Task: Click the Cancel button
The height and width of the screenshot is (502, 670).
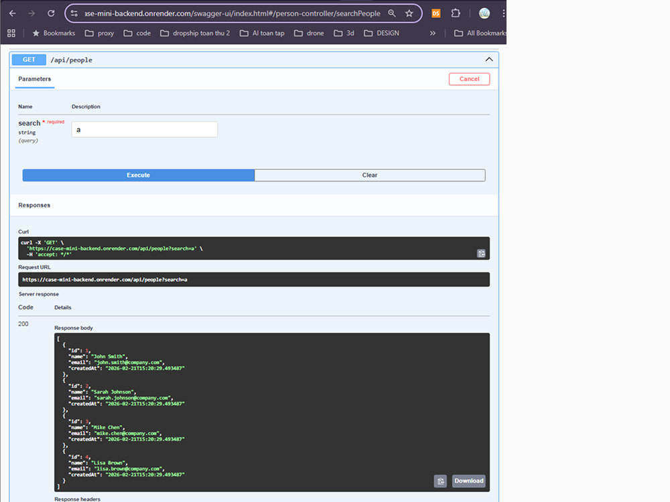Action: click(469, 79)
